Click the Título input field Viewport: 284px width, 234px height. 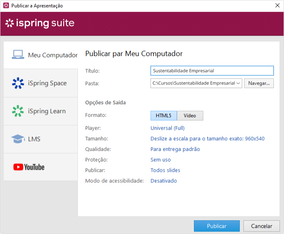tap(212, 71)
